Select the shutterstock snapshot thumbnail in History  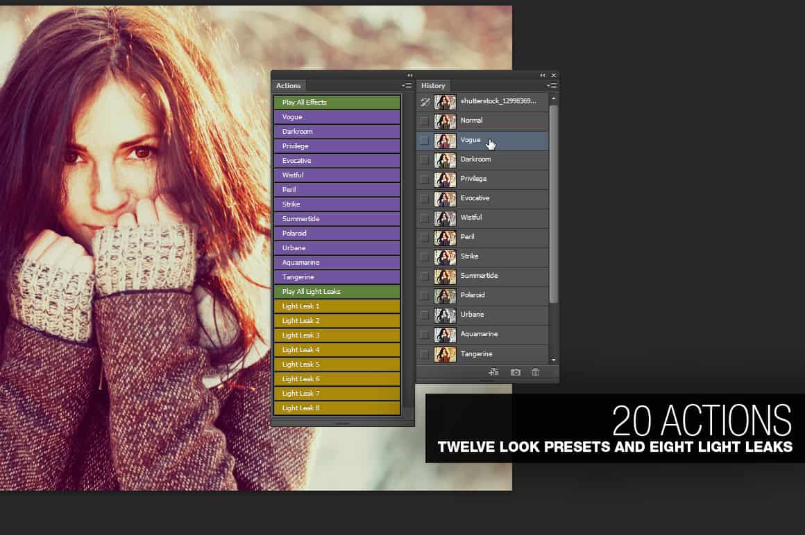445,102
